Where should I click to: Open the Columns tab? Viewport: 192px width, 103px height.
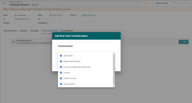pos(34,31)
